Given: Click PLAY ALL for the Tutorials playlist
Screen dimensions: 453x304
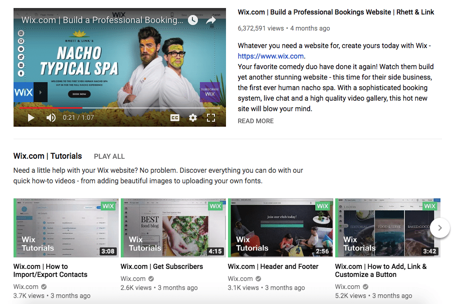Looking at the screenshot, I should [109, 156].
